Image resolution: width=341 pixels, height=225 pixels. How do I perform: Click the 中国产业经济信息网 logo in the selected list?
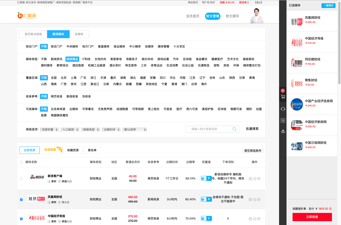pyautogui.click(x=297, y=104)
